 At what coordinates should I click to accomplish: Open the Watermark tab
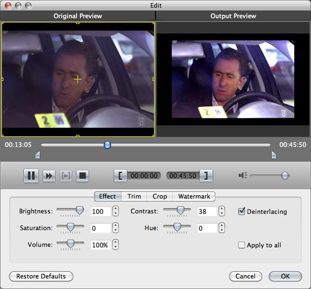click(194, 196)
